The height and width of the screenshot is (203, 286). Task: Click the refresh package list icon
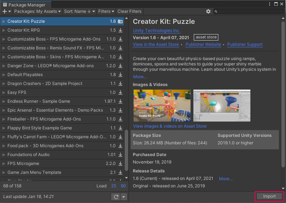click(115, 197)
